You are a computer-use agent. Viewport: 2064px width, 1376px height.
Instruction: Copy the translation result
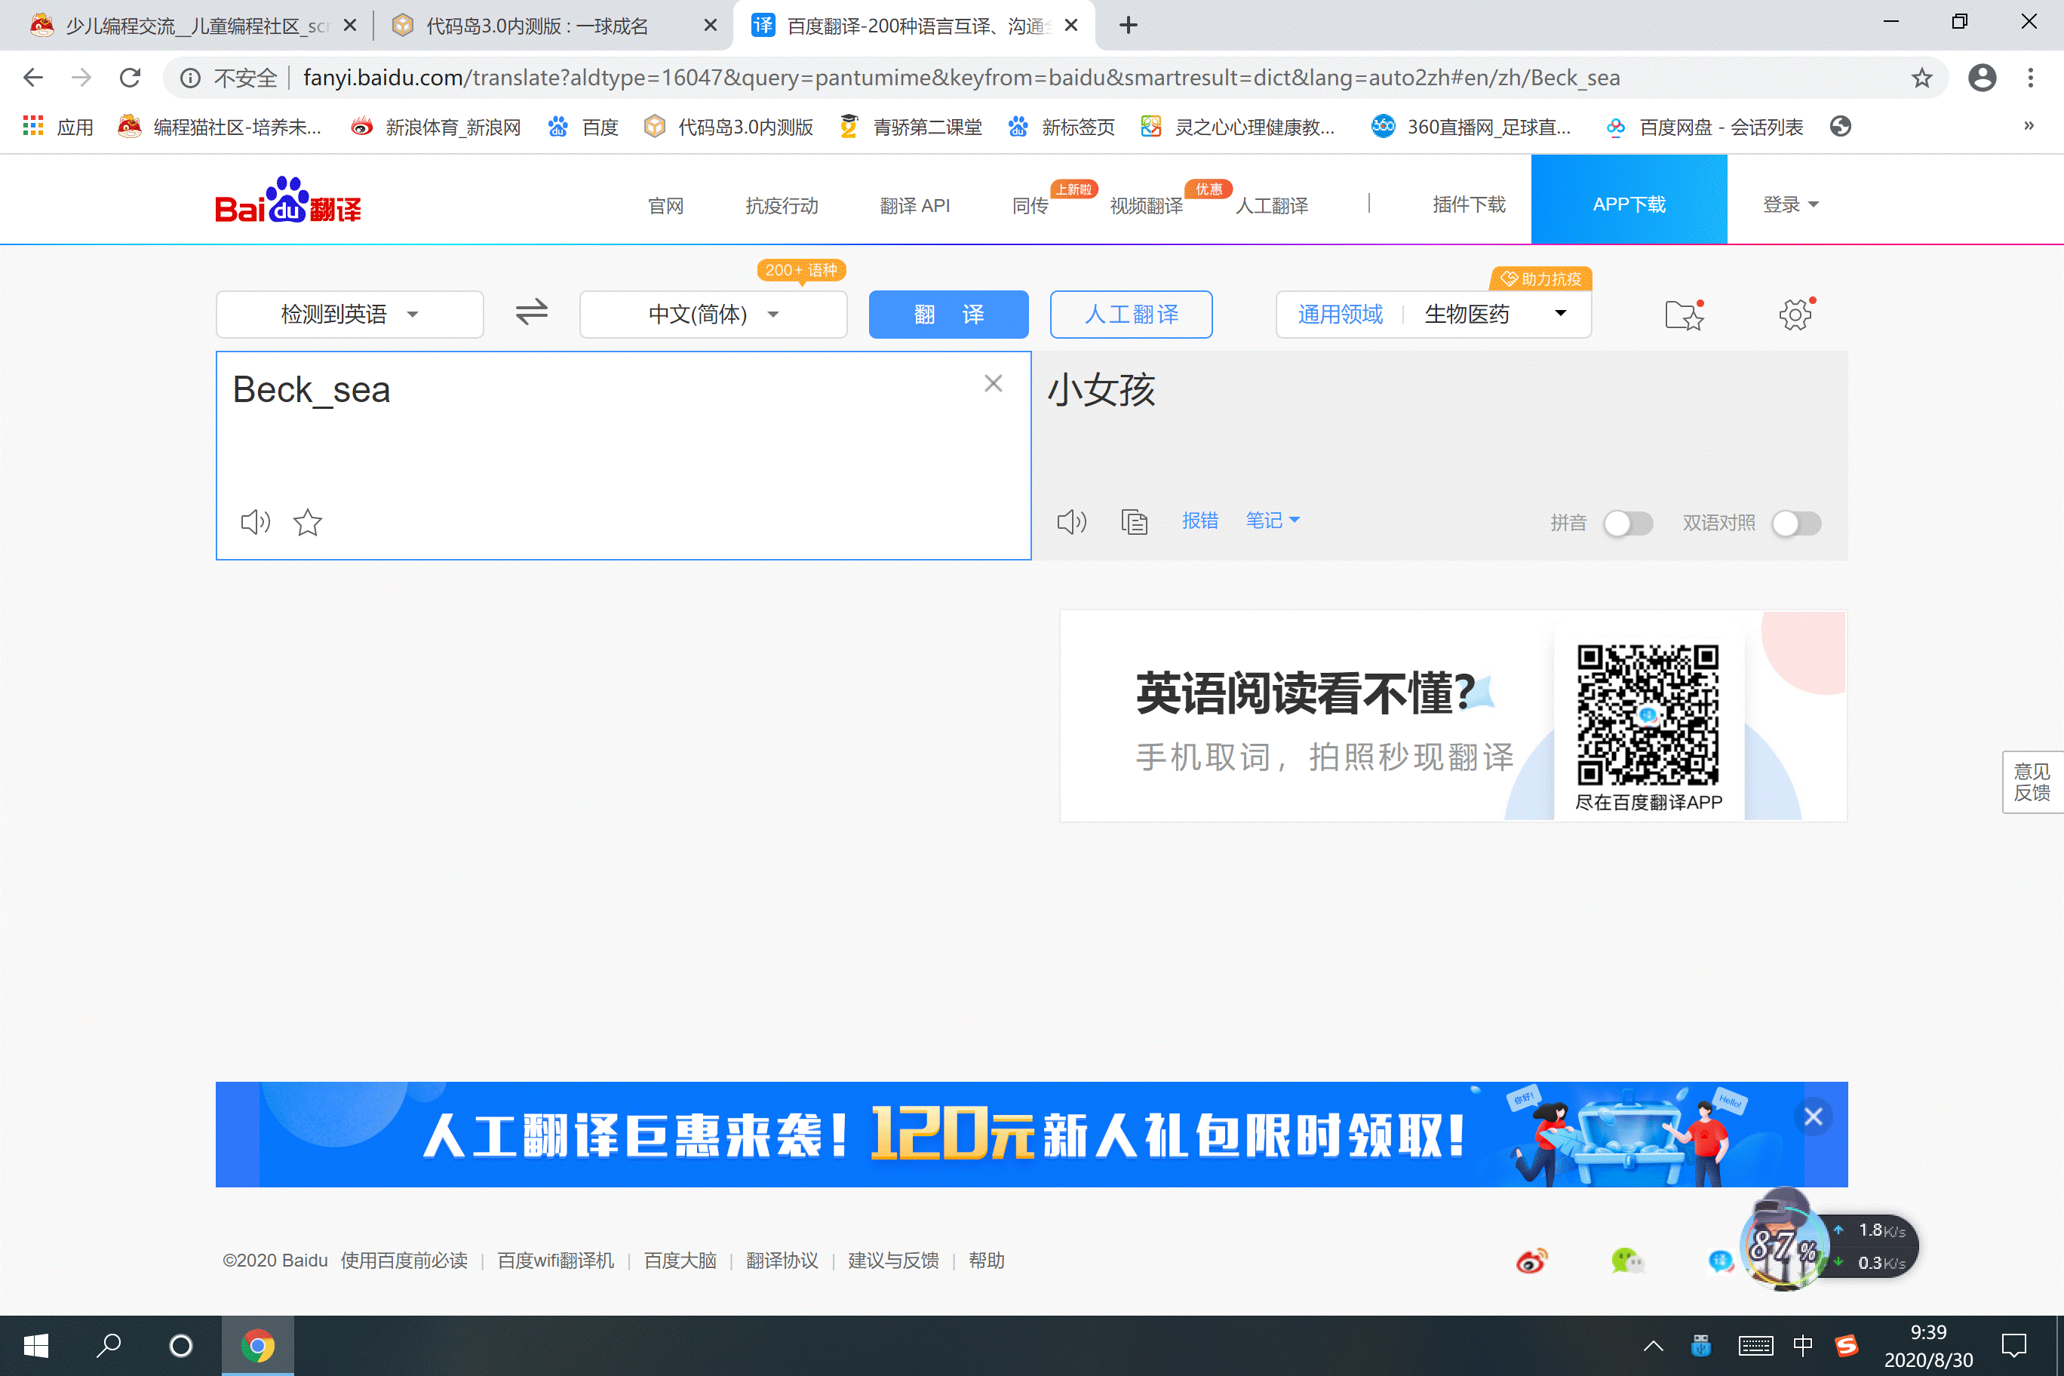(1134, 522)
